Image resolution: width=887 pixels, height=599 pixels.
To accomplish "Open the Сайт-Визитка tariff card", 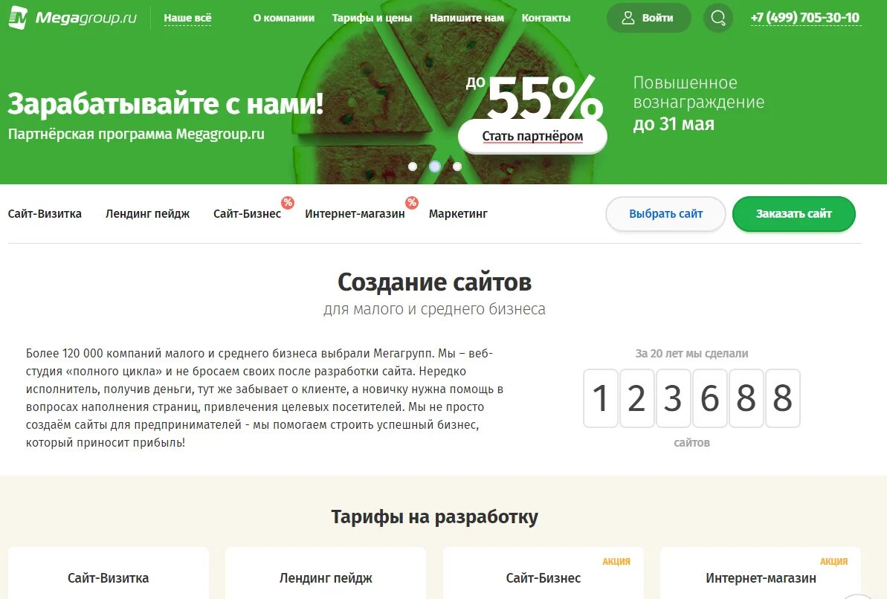I will (108, 573).
